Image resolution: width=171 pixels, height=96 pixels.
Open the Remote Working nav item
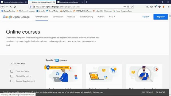pyautogui.click(x=86, y=17)
